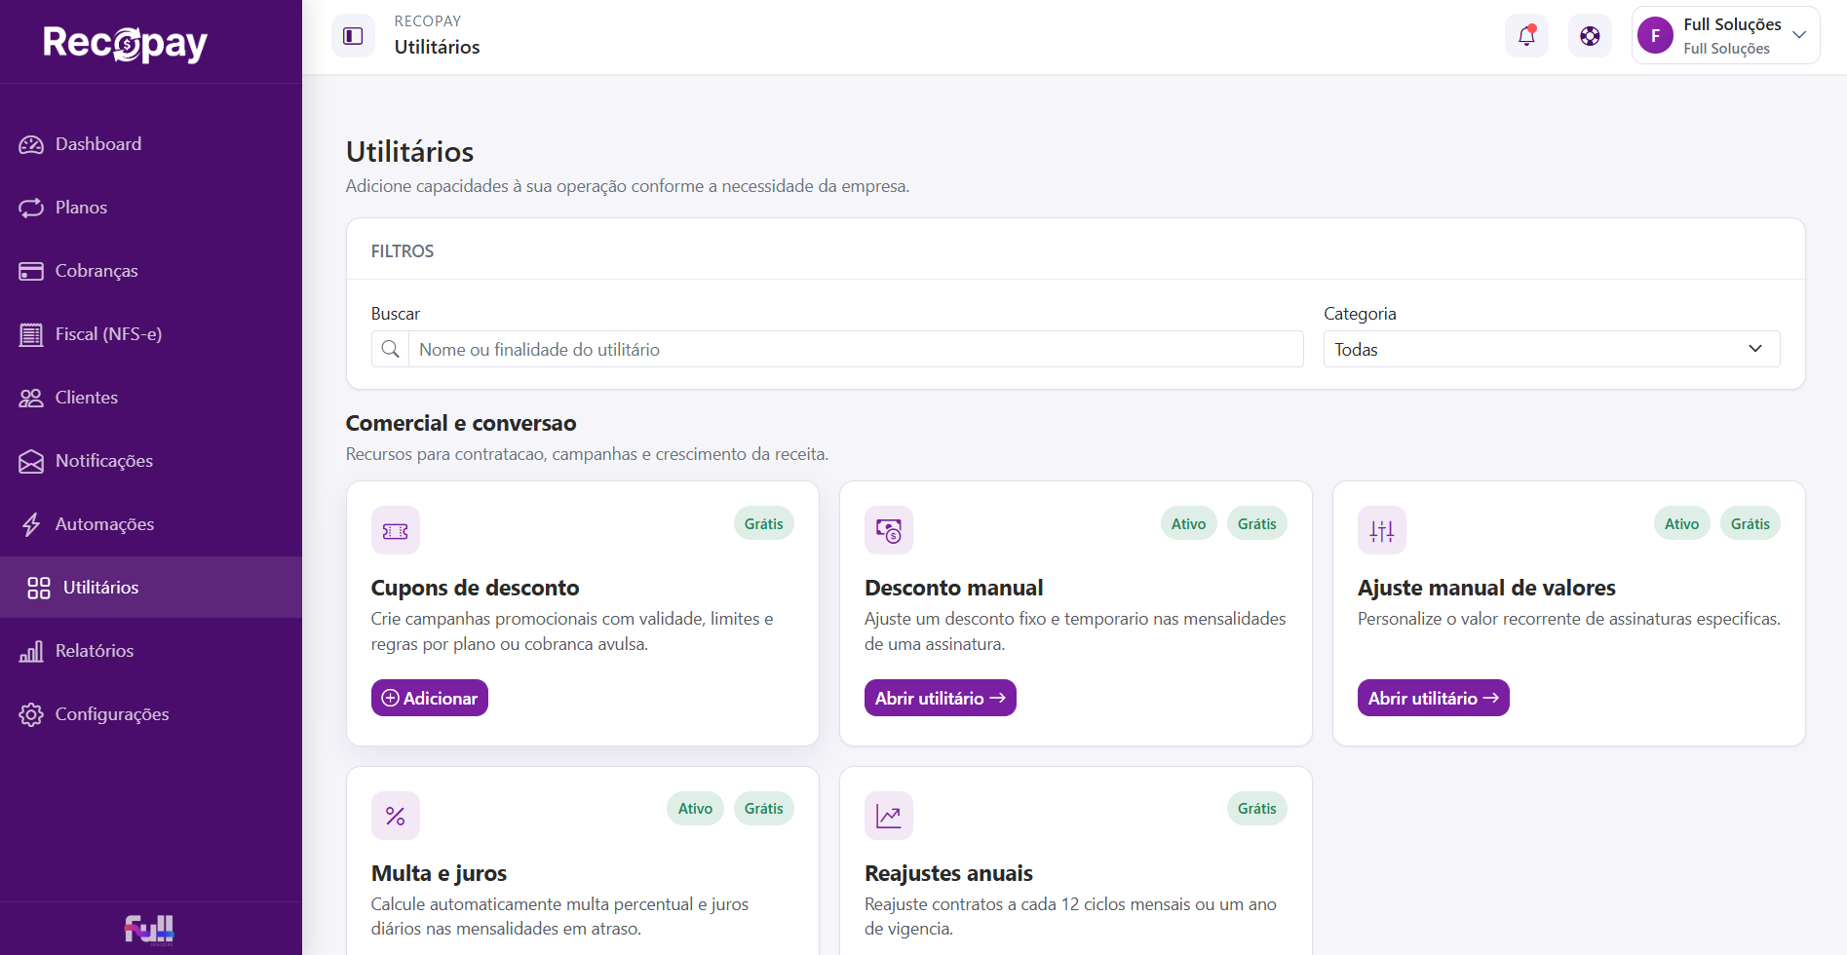Click the search magnifier icon
The width and height of the screenshot is (1847, 955).
(390, 349)
